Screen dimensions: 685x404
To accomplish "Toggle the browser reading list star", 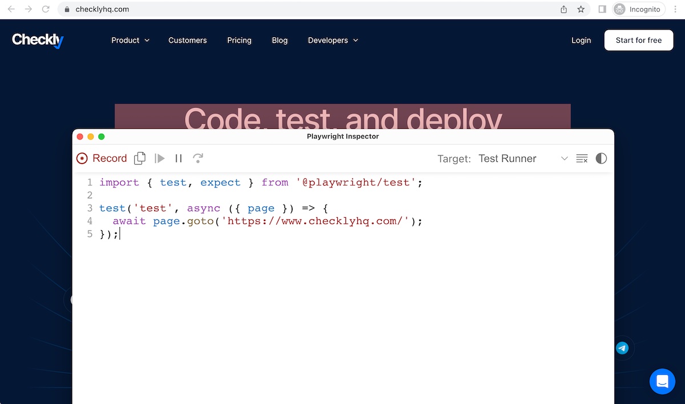I will pos(580,9).
